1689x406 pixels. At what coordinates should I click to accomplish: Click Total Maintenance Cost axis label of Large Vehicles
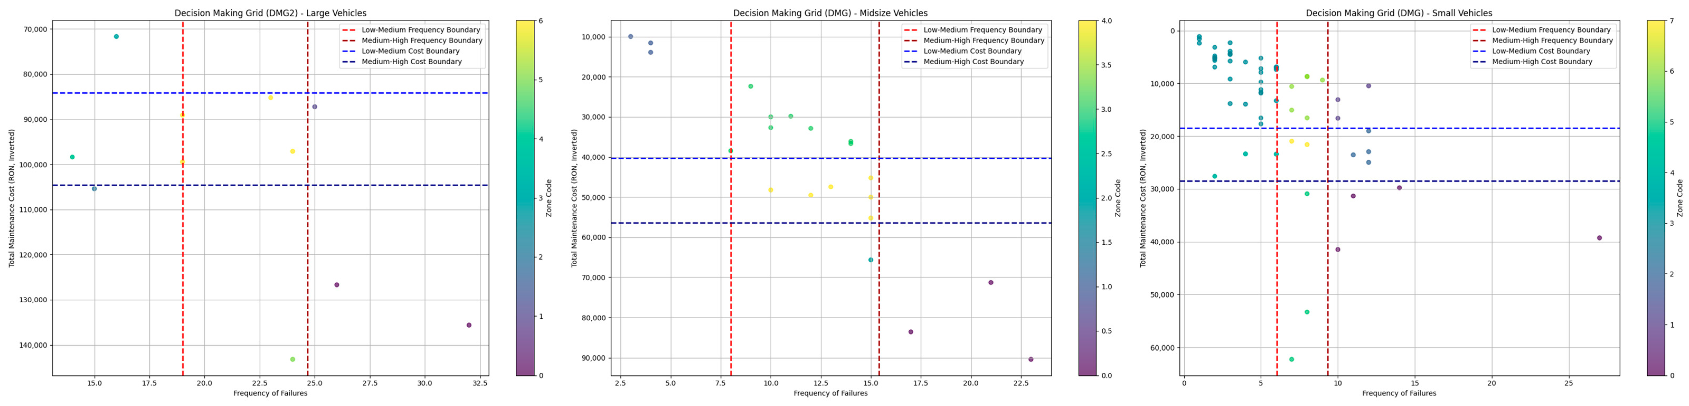(x=12, y=198)
